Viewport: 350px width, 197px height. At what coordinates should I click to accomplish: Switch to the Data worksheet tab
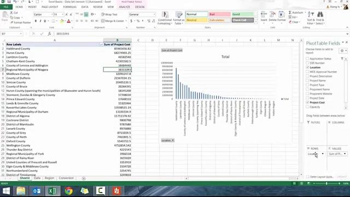(37, 178)
